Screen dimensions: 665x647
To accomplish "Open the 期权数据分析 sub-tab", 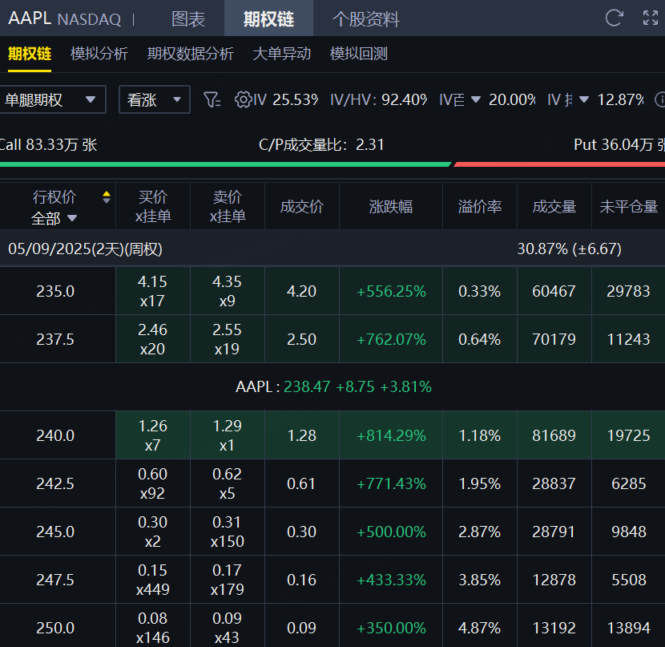I will click(191, 54).
